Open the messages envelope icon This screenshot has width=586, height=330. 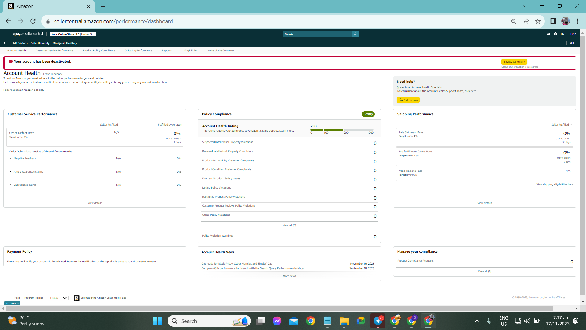(x=548, y=34)
